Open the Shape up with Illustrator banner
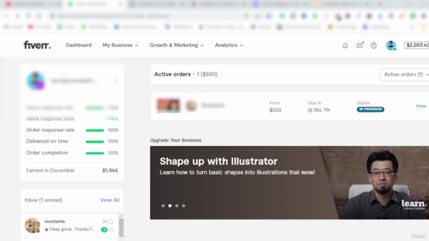429x241 pixels. (289, 183)
